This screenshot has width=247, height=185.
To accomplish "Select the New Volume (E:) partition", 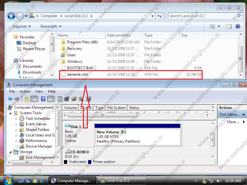I will (x=137, y=135).
